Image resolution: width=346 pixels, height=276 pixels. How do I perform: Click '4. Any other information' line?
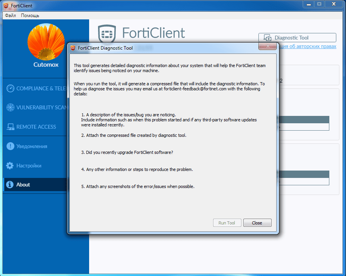point(137,169)
